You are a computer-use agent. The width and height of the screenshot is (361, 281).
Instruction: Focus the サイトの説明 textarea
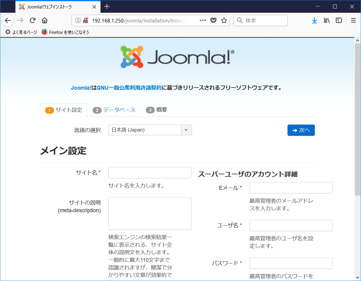pos(150,213)
